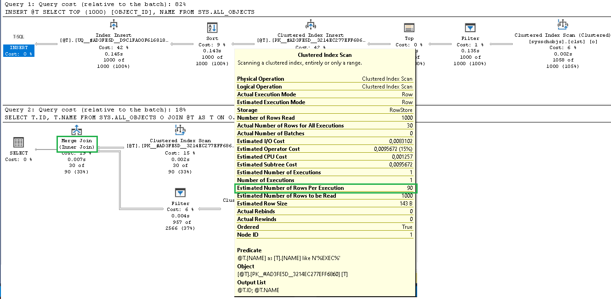611x299 pixels.
Task: Select the 'Query 1: Query cost' header line
Action: [95, 4]
